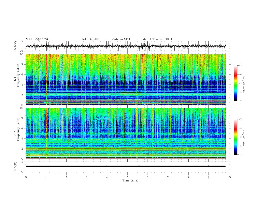Click time axis tick label "3"
258x199 pixels.
[x=87, y=177]
